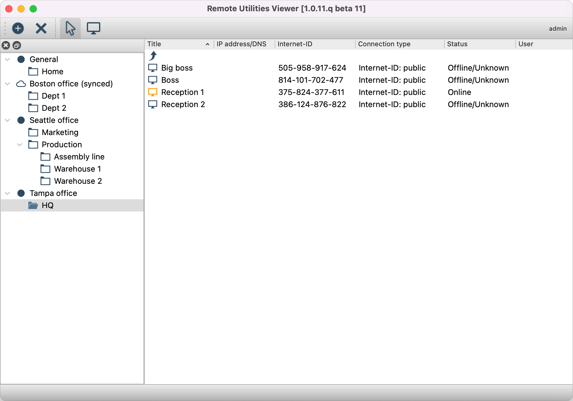The image size is (573, 401).
Task: Select the Marketing folder
Action: [60, 132]
